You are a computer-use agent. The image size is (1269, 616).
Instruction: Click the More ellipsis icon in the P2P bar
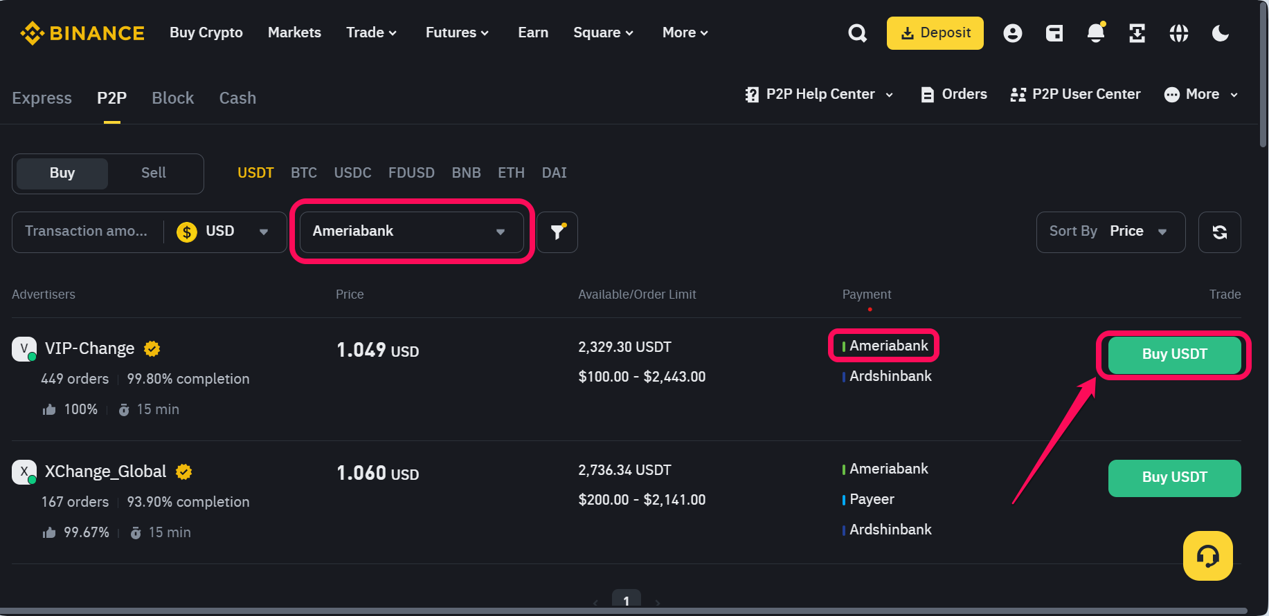(1172, 95)
